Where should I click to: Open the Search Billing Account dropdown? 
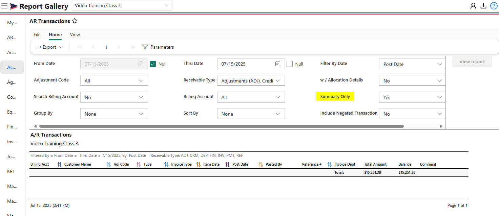coord(114,97)
